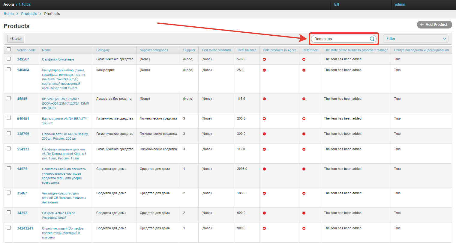The image size is (456, 243).
Task: Open the EN language selector
Action: tap(337, 4)
